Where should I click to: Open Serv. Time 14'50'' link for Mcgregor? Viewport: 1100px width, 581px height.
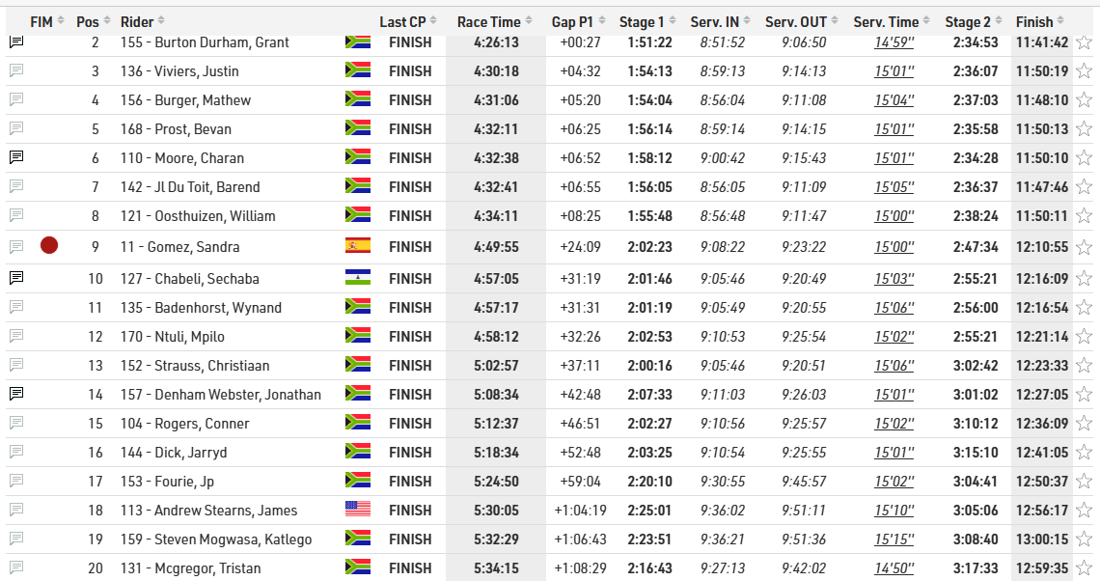click(894, 567)
